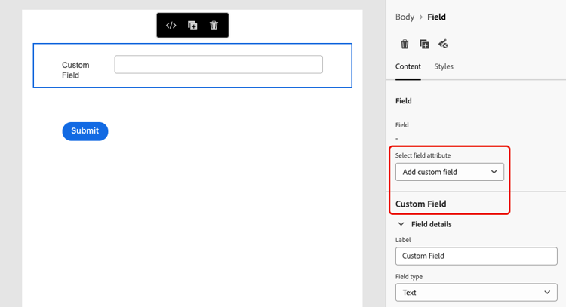Click the Custom Field input on the canvas

point(218,65)
